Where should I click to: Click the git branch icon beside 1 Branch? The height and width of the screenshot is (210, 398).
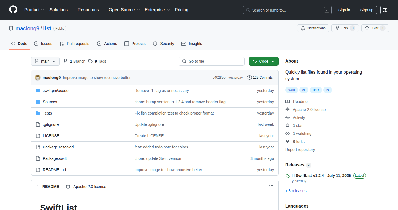click(66, 61)
